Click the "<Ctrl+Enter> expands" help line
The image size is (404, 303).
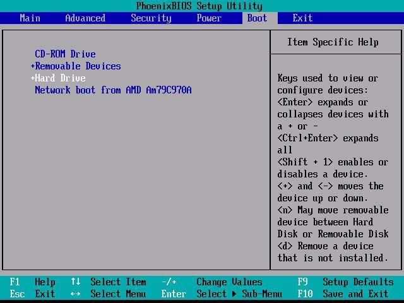coord(328,138)
